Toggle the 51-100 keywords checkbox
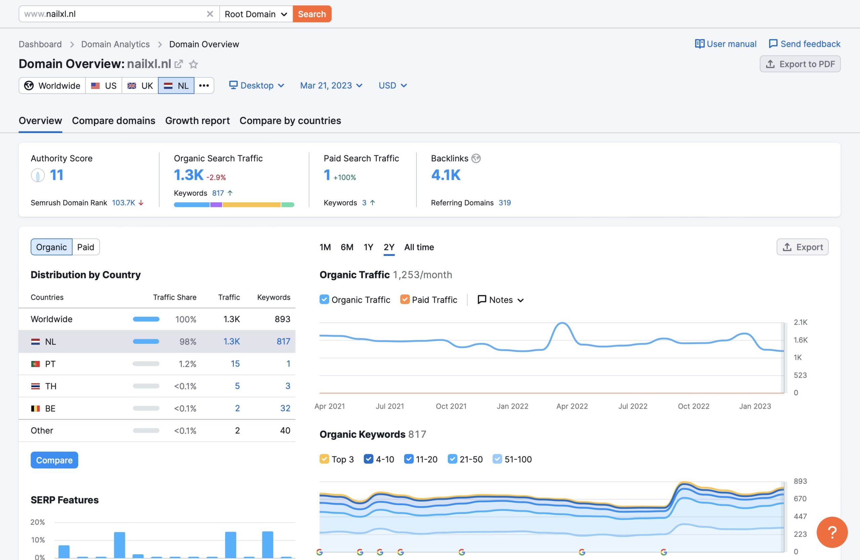Screen dimensions: 860x560 point(497,459)
